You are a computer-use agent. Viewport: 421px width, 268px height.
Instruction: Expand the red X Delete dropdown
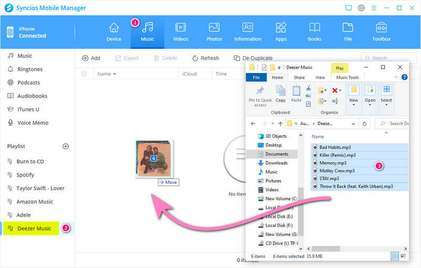click(340, 90)
